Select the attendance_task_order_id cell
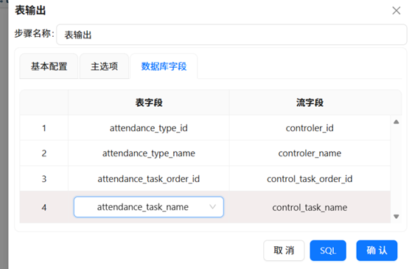This screenshot has height=269, width=412. coord(149,179)
